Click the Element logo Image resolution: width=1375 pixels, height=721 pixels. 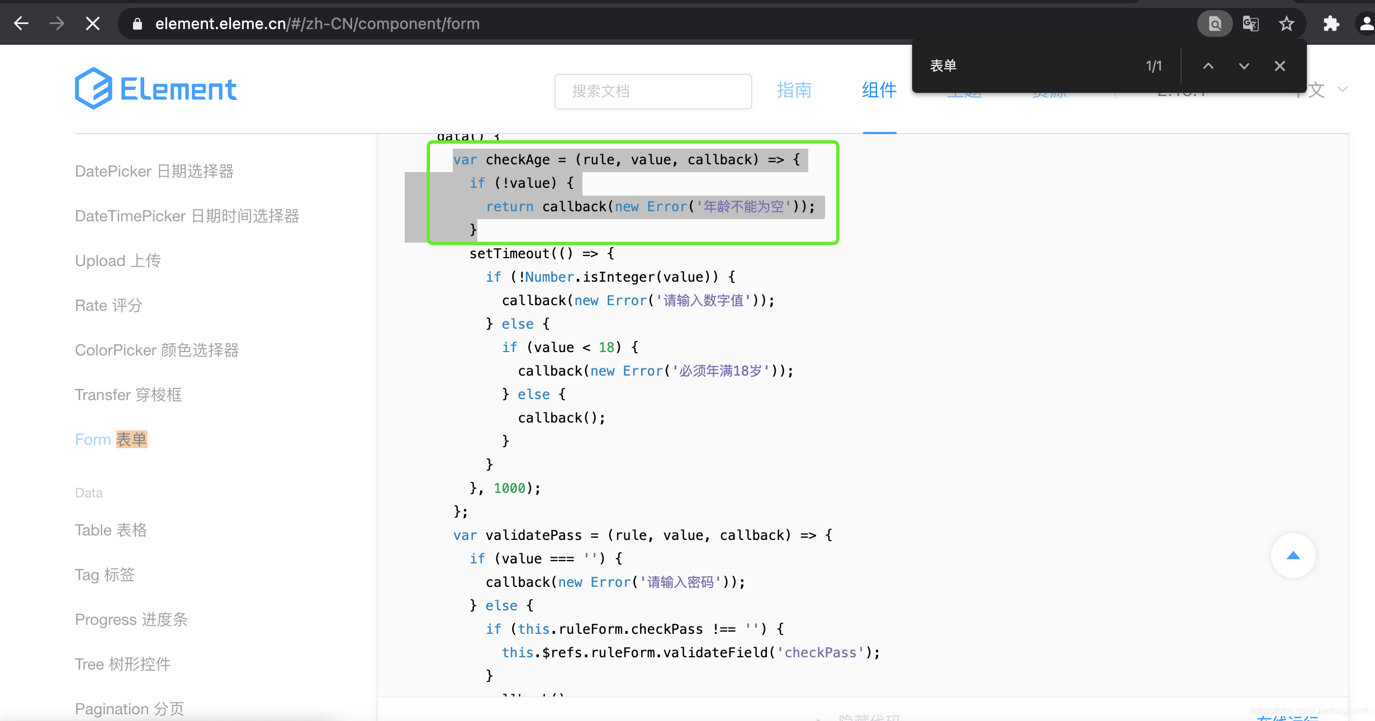(x=156, y=89)
